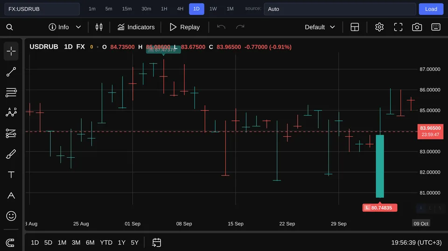Click the 87.00000 price axis label
This screenshot has height=251, width=448.
430,70
